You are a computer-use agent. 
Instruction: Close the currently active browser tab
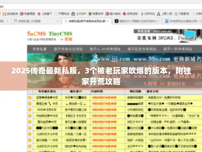coord(108,21)
